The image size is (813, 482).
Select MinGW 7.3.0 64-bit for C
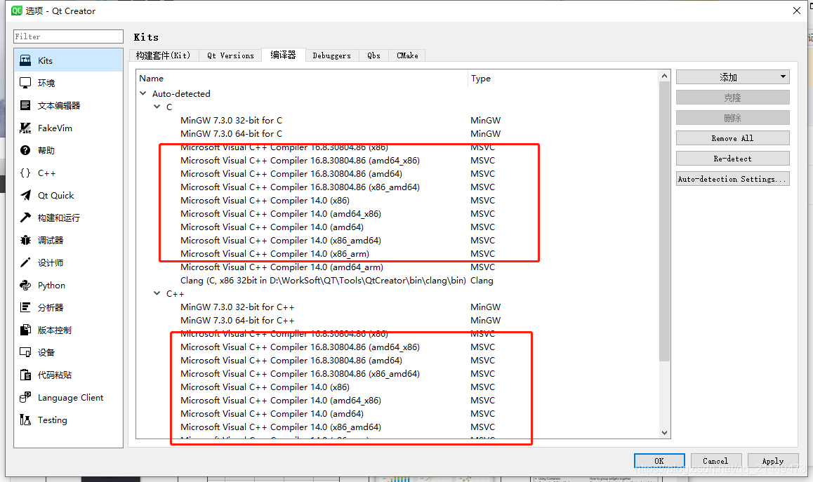(231, 133)
